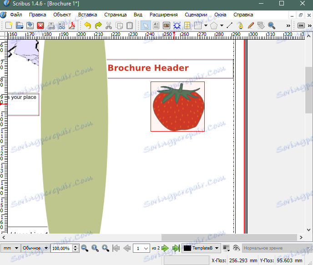
Task: Open the Сценарии menu
Action: (x=196, y=15)
